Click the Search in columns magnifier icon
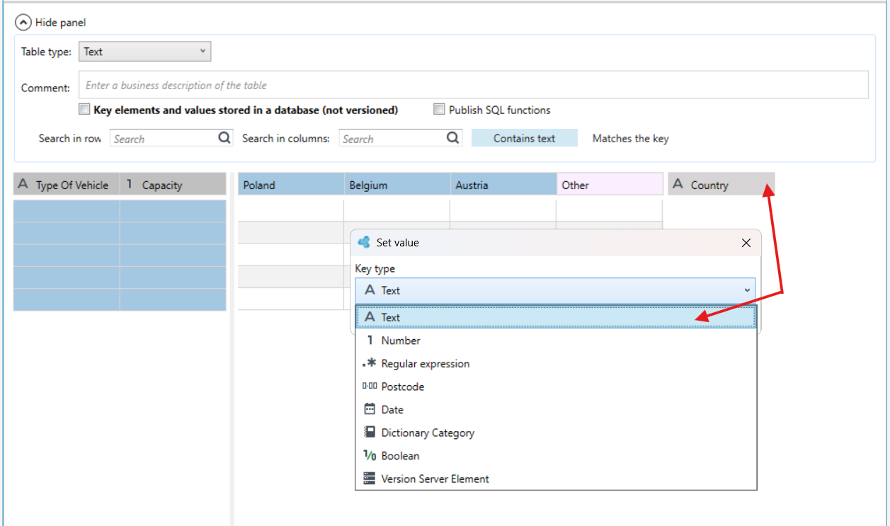This screenshot has width=890, height=526. point(454,138)
